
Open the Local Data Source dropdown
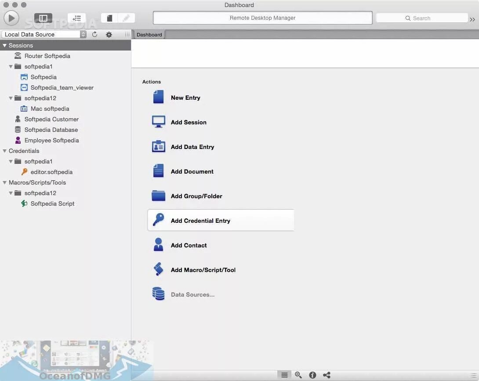pos(44,35)
